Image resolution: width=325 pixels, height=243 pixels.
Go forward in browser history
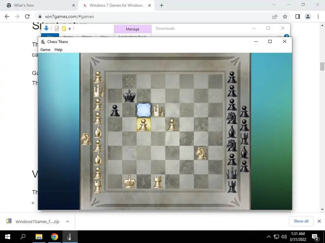coord(17,16)
